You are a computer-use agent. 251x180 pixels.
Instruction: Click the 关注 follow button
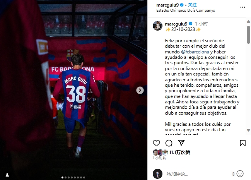tap(192, 5)
